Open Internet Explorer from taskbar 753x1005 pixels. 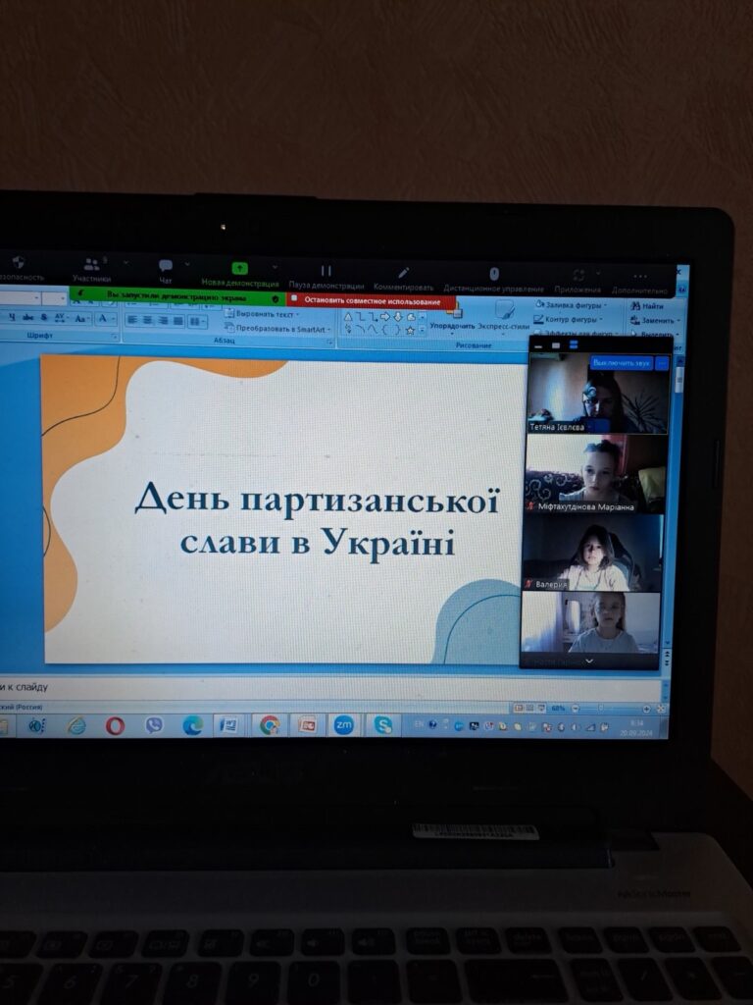click(76, 725)
